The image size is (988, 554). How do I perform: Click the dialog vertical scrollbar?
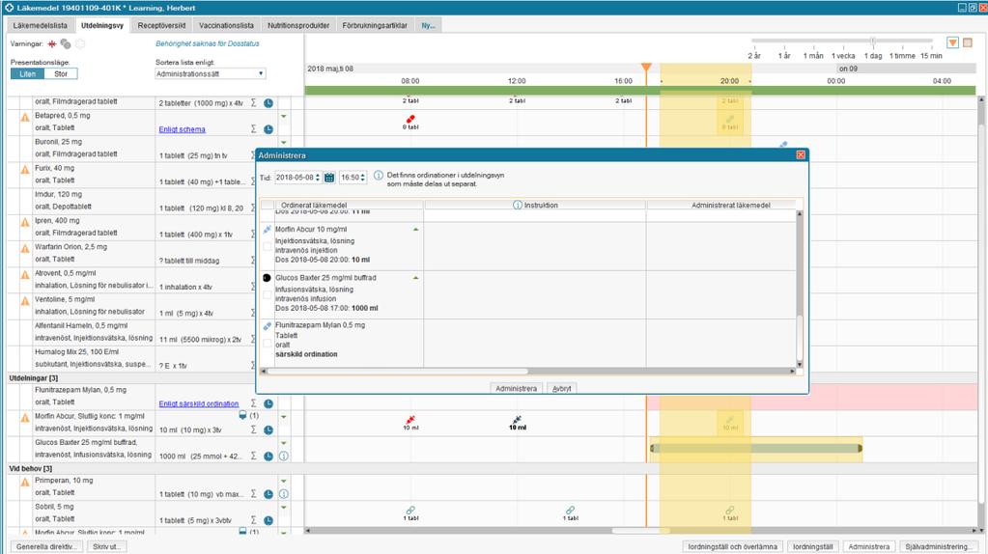pyautogui.click(x=800, y=290)
